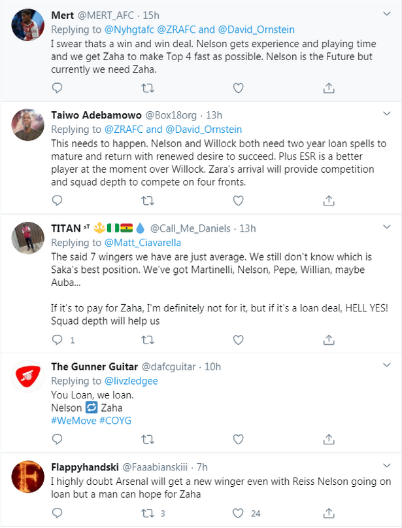Reply to TITAN's tweet with 1 reply
402x528 pixels.
point(57,340)
